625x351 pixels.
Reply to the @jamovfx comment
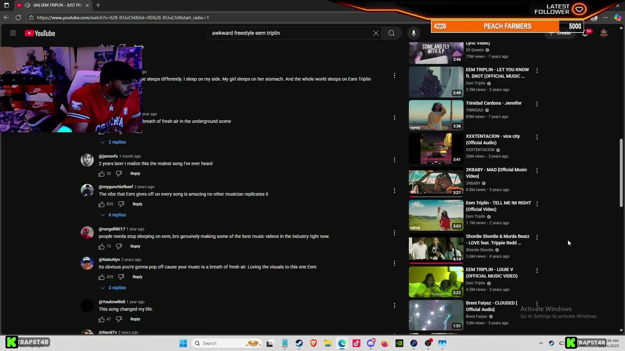click(x=135, y=174)
